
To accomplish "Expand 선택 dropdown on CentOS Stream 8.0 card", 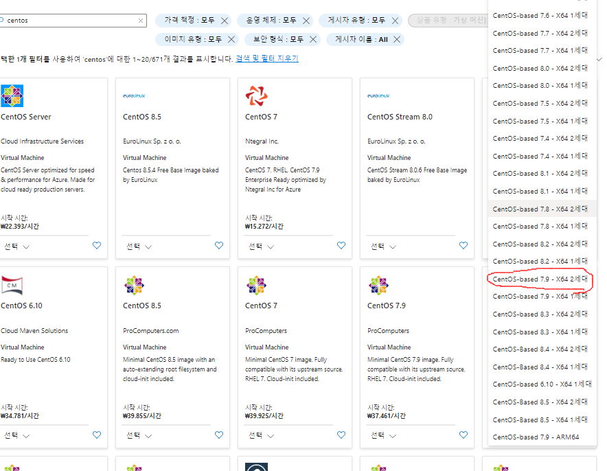I will tap(384, 246).
